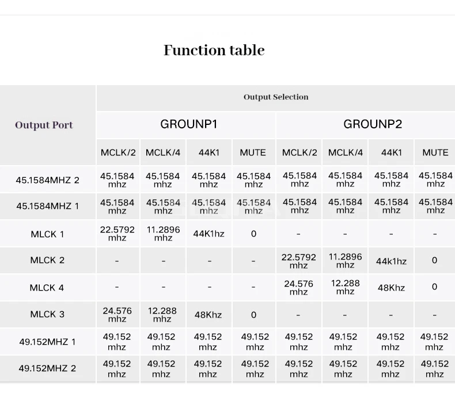Select the GROUNP1 group header
This screenshot has width=455, height=412.
click(188, 124)
